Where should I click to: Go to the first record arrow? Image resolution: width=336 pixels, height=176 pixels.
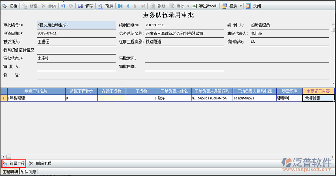121,6
